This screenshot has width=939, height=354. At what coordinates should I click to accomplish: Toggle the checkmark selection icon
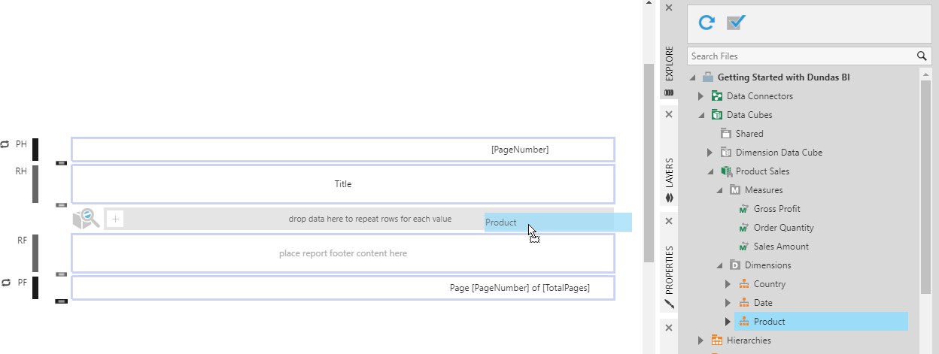pyautogui.click(x=735, y=23)
